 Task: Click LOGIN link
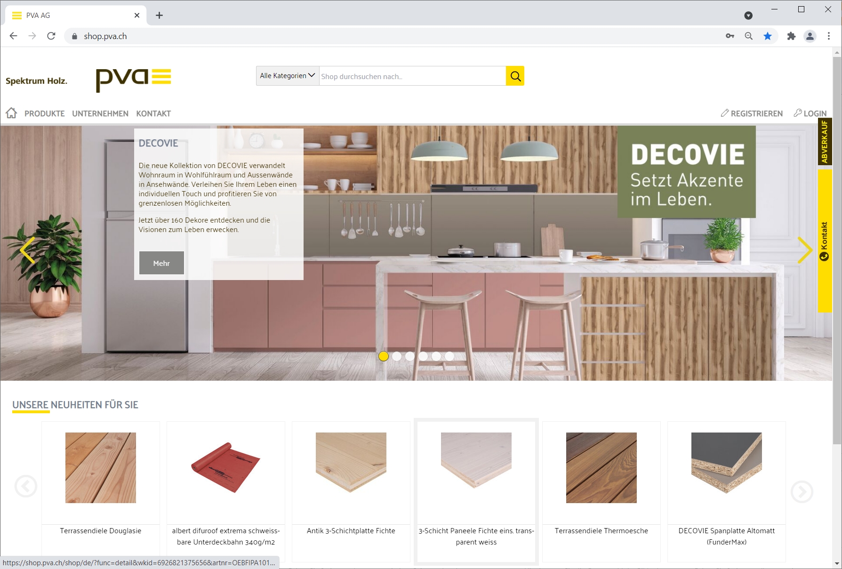810,113
